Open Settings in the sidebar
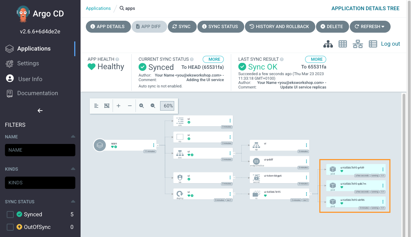The image size is (411, 237). [x=28, y=64]
